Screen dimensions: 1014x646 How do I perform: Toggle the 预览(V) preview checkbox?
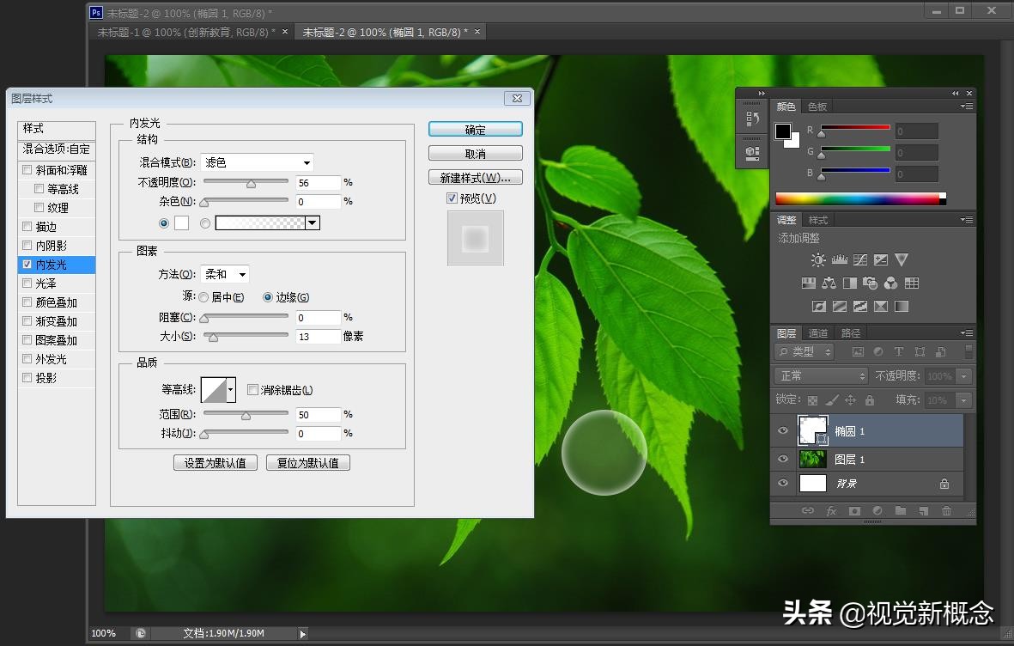click(x=452, y=198)
